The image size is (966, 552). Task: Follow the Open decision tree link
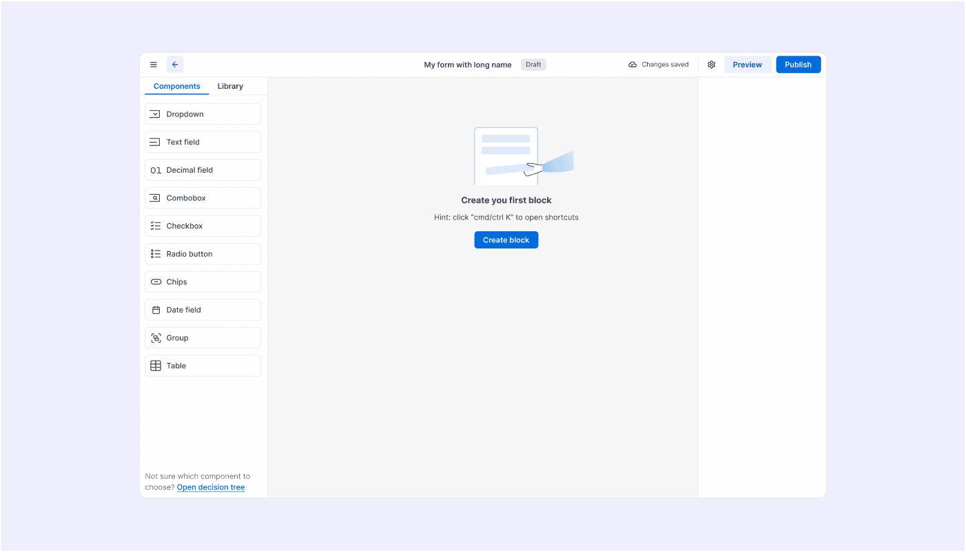point(211,487)
